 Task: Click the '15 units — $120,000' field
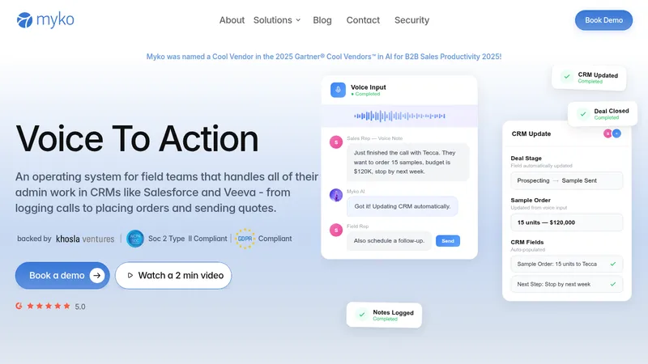566,222
